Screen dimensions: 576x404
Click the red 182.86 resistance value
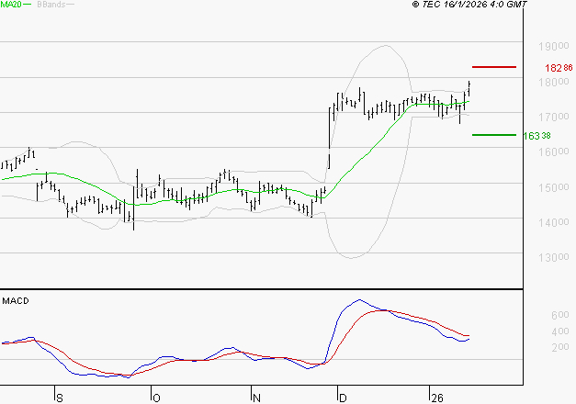(x=559, y=68)
